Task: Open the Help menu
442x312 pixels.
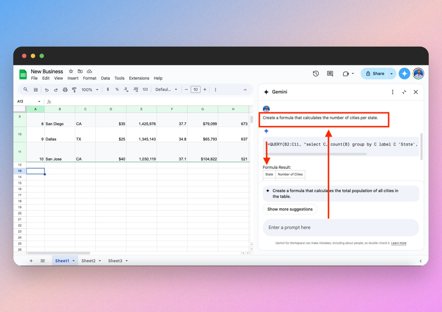Action: (158, 78)
